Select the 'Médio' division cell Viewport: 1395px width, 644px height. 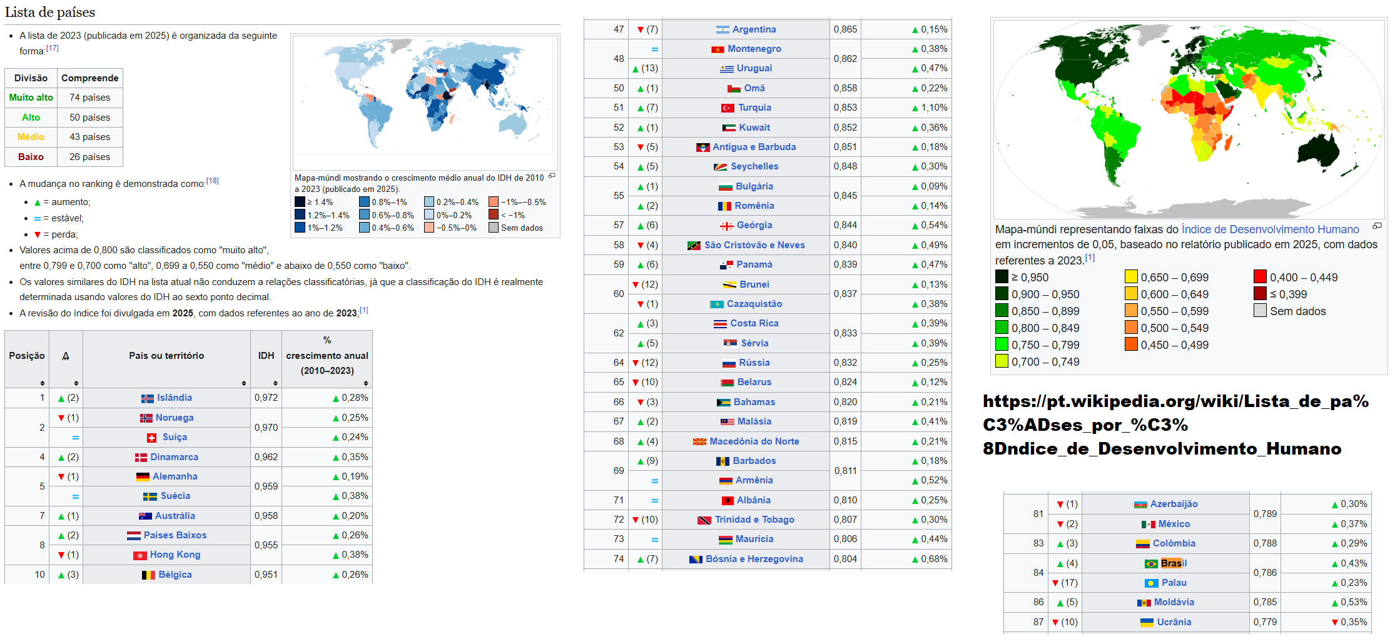[x=31, y=138]
